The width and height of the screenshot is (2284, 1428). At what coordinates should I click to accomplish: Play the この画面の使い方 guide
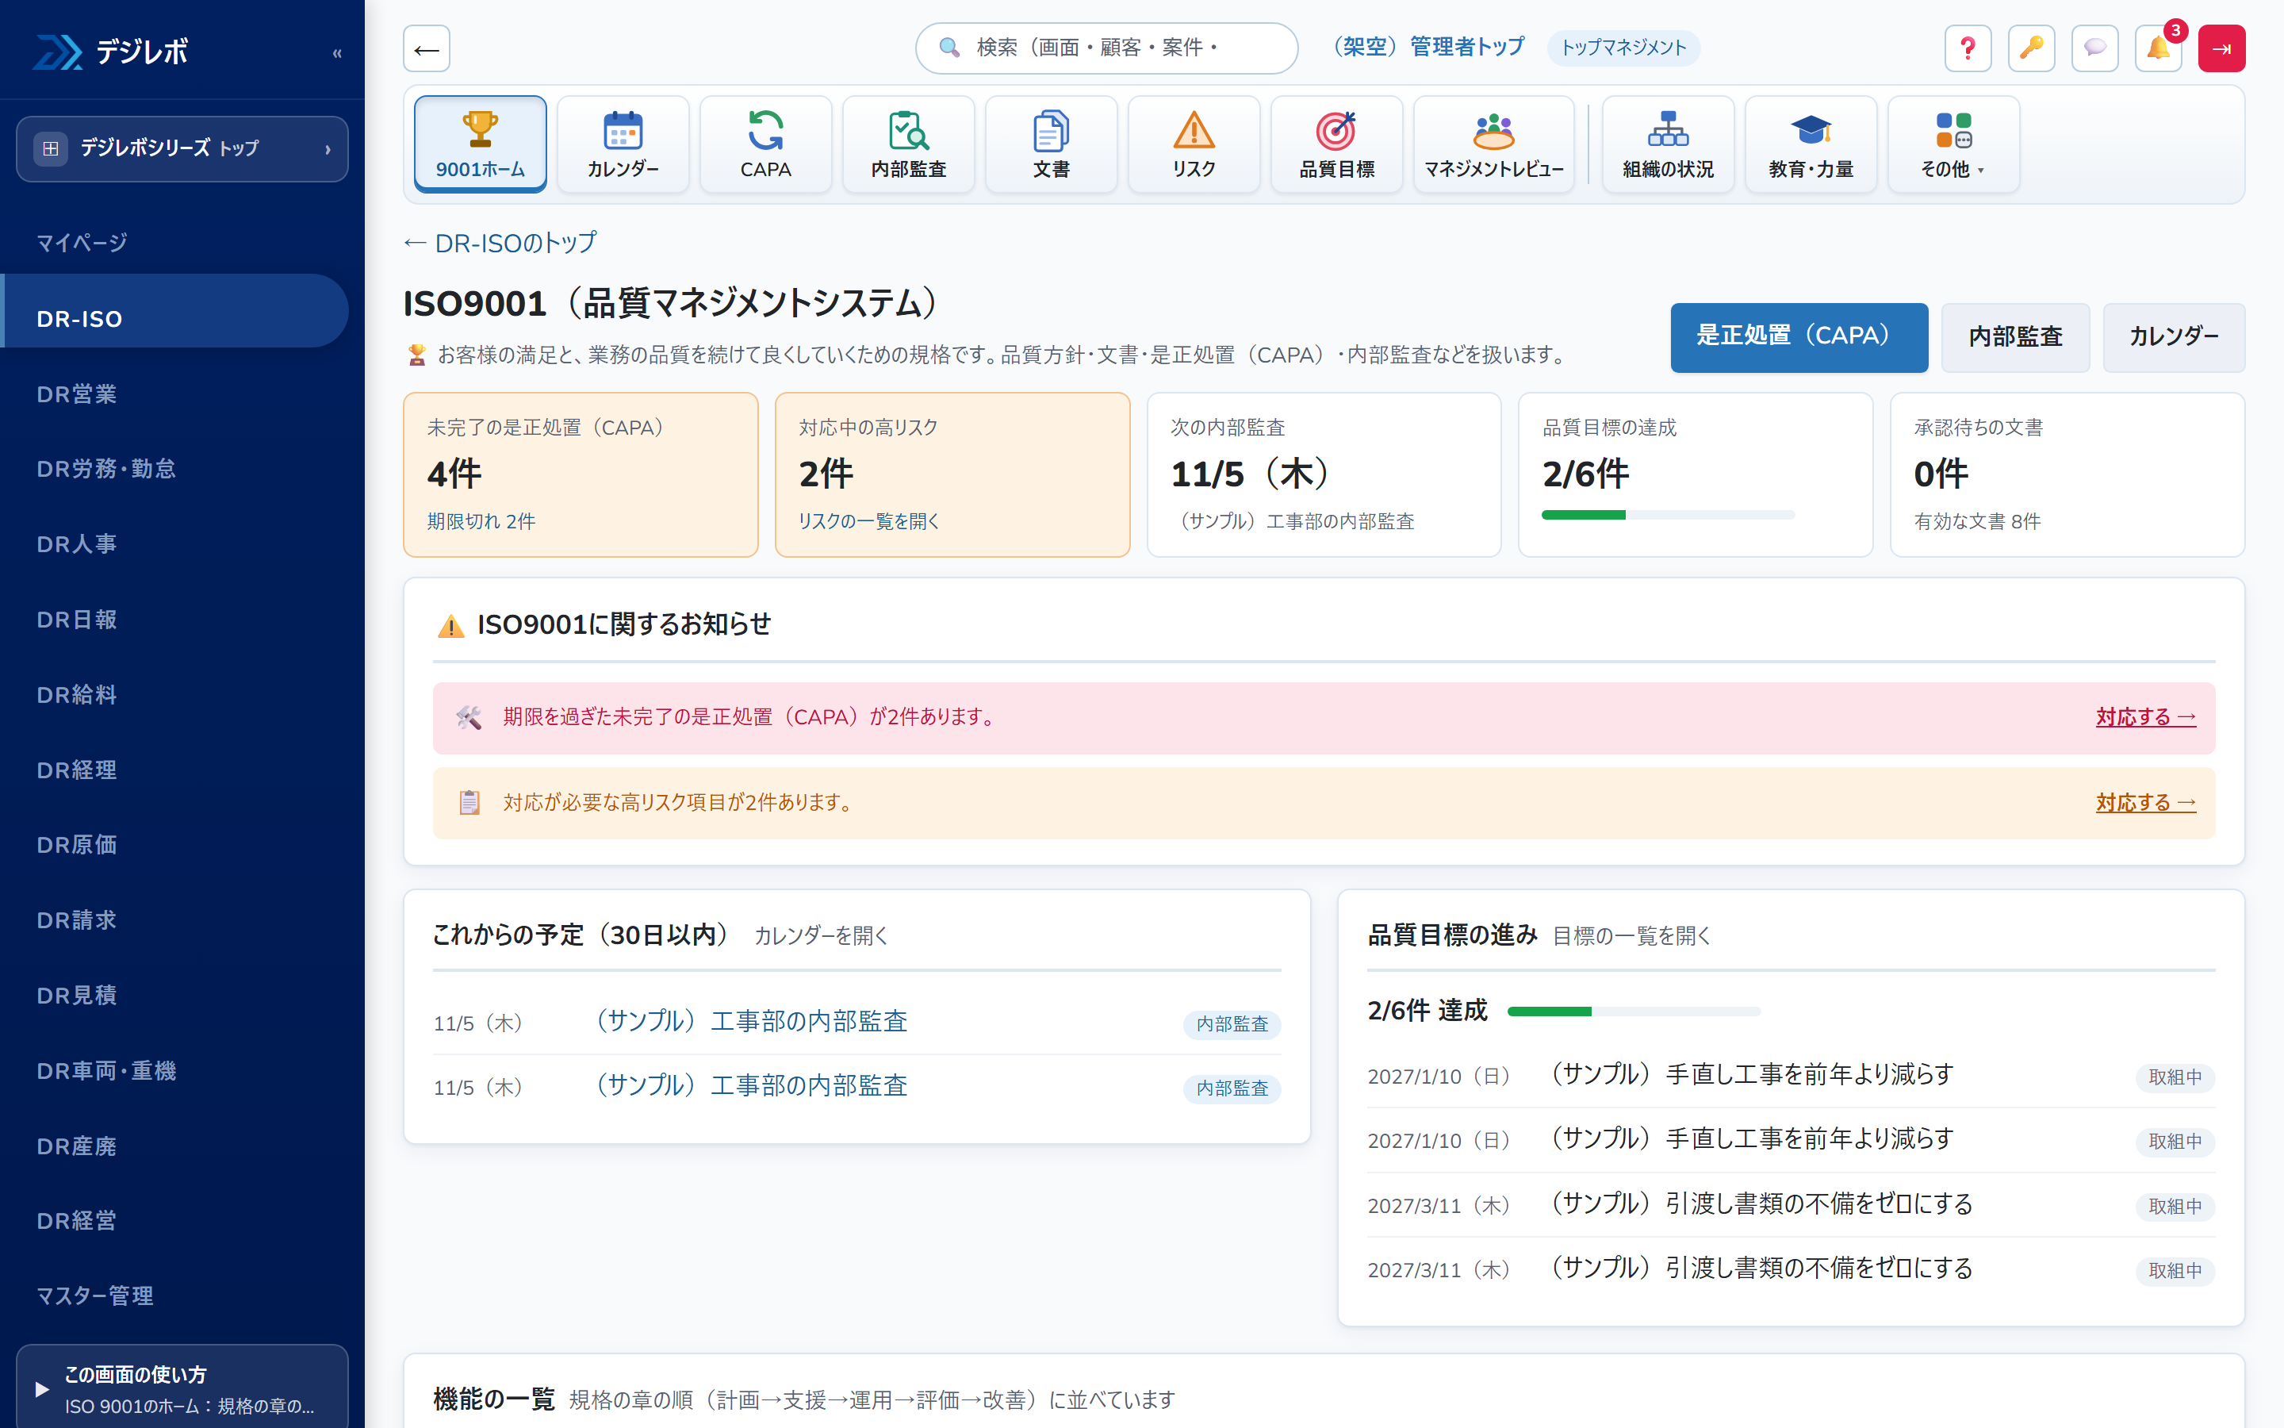182,1388
